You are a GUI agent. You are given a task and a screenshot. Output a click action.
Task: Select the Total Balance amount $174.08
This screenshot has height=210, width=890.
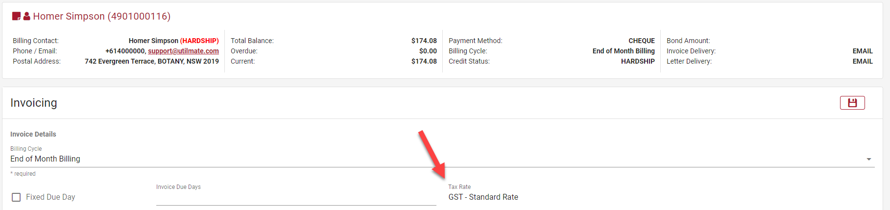click(x=424, y=41)
